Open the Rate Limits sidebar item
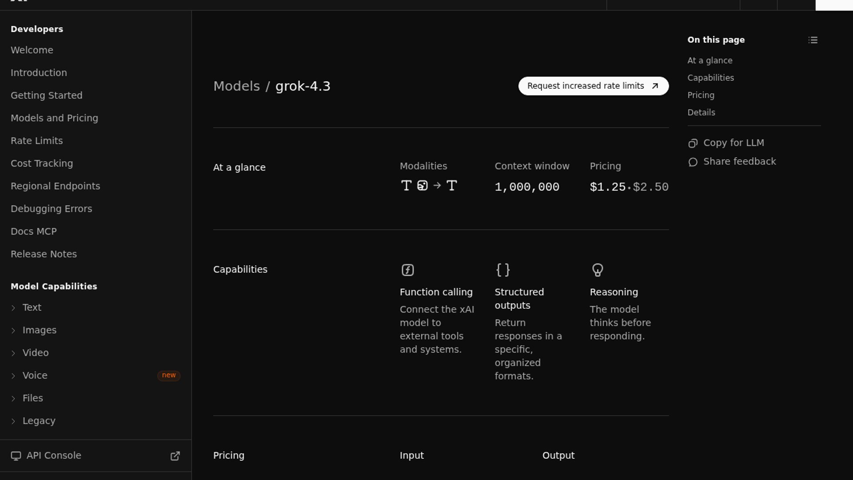853x480 pixels. pyautogui.click(x=36, y=141)
